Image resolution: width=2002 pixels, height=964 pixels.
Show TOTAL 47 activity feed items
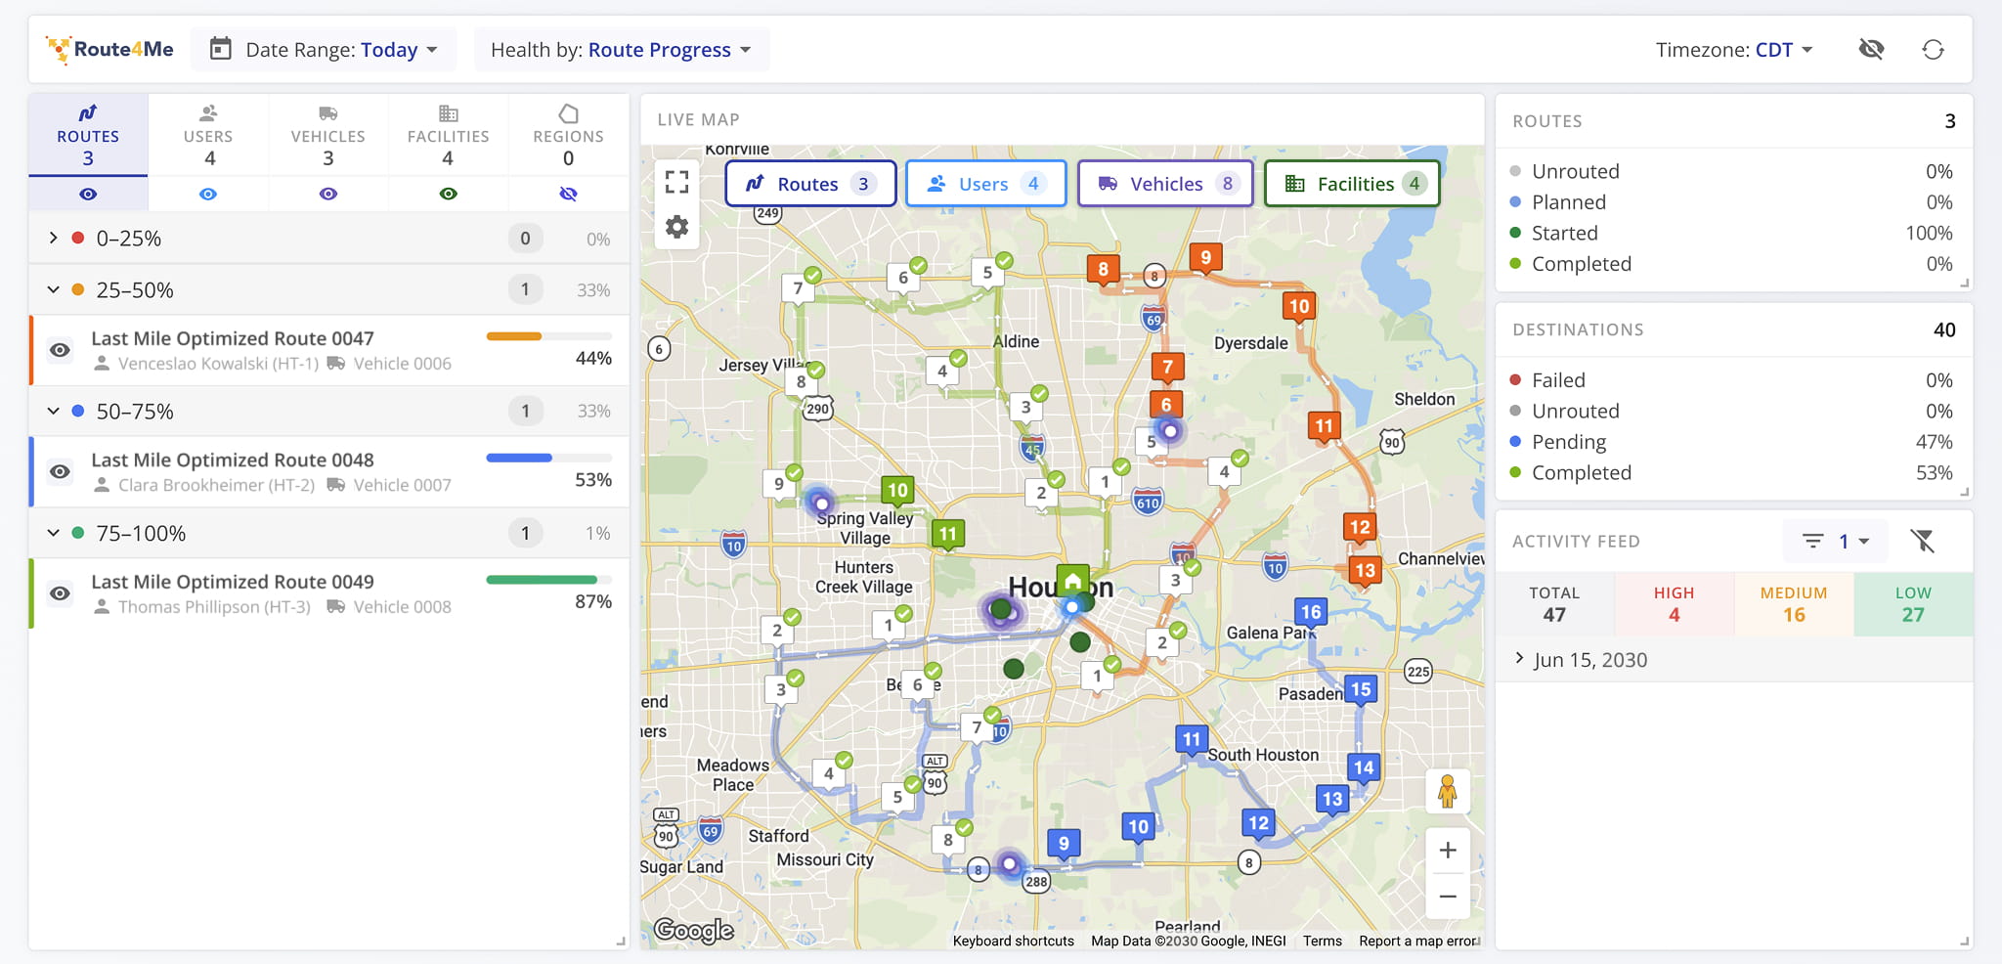[1554, 604]
